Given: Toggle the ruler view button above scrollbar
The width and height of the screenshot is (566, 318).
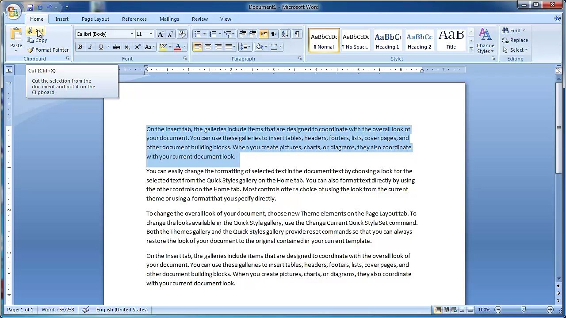Looking at the screenshot, I should pos(558,70).
